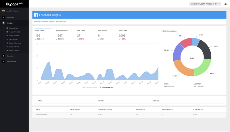Click the Men 580 followers label
Viewport: 230px width, 132px height.
169,85
